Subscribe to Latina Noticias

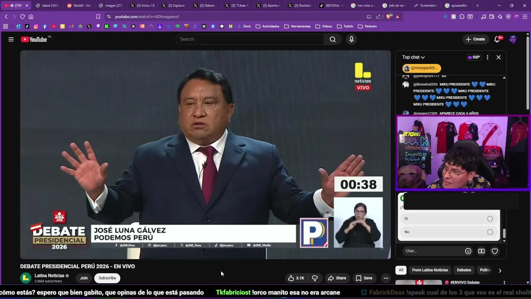[x=107, y=278]
